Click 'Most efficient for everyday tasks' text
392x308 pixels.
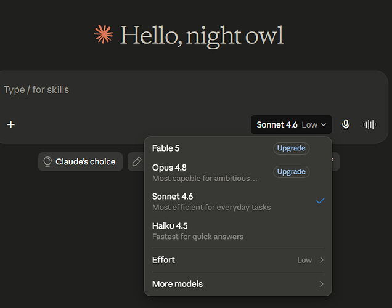(x=211, y=208)
